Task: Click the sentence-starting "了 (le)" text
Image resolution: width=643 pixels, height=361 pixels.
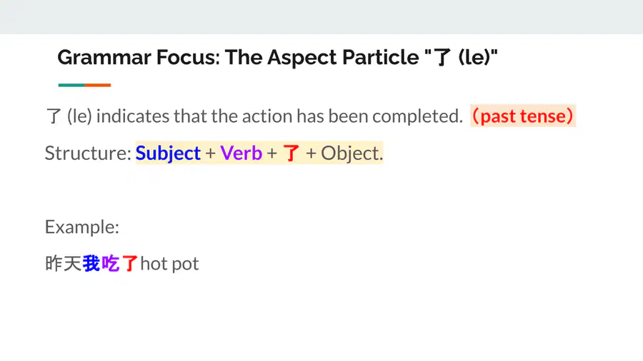Action: [x=69, y=116]
